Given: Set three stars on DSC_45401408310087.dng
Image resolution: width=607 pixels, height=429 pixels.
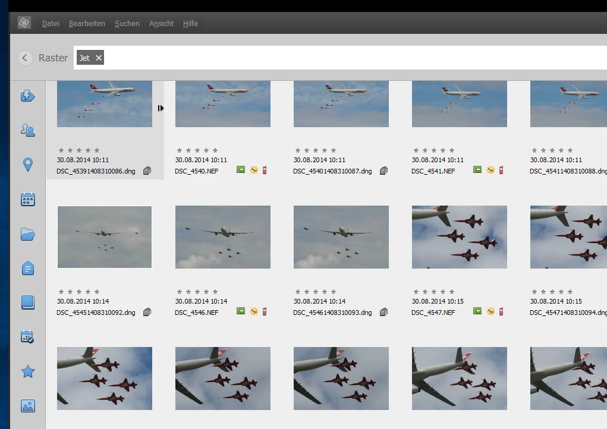Looking at the screenshot, I should [x=316, y=150].
